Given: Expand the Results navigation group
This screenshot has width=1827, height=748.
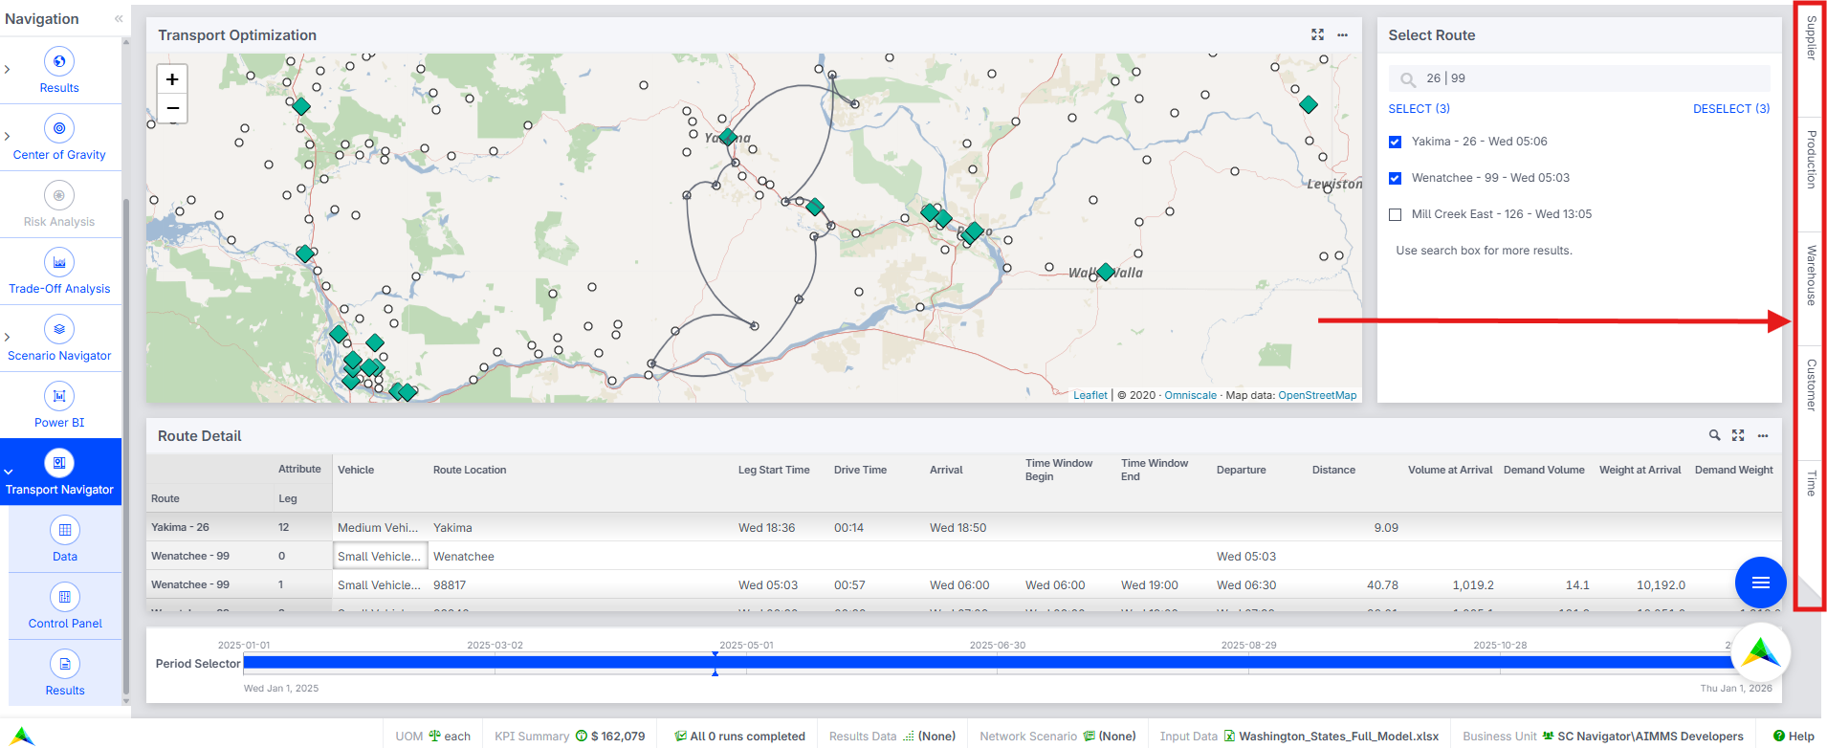Looking at the screenshot, I should click(x=8, y=69).
